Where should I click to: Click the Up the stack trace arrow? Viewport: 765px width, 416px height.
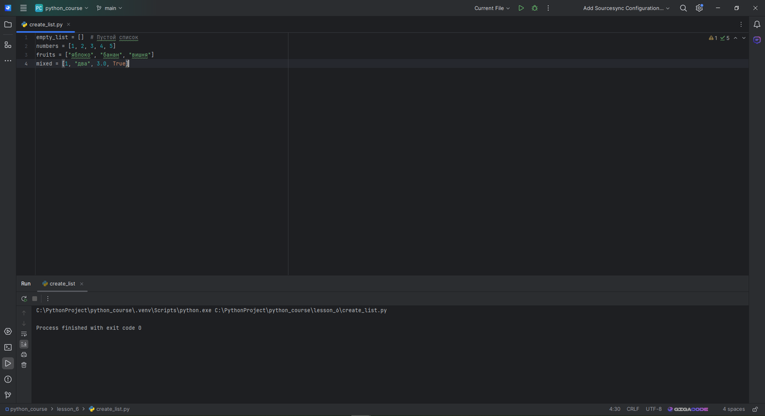pyautogui.click(x=24, y=313)
